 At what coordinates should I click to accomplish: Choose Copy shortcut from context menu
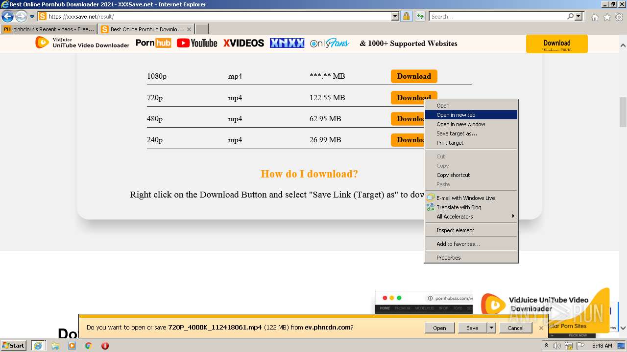pos(471,175)
